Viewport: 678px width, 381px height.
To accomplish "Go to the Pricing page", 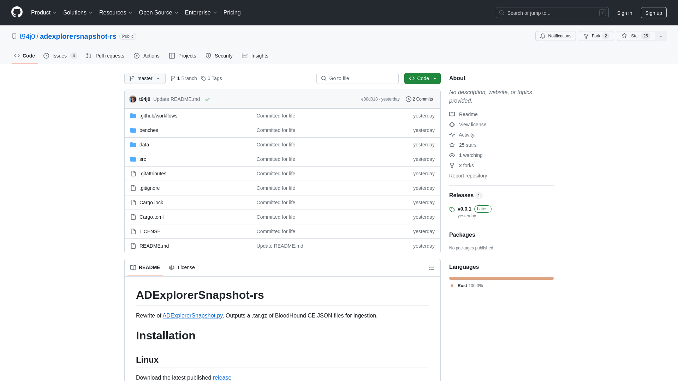I will (232, 13).
